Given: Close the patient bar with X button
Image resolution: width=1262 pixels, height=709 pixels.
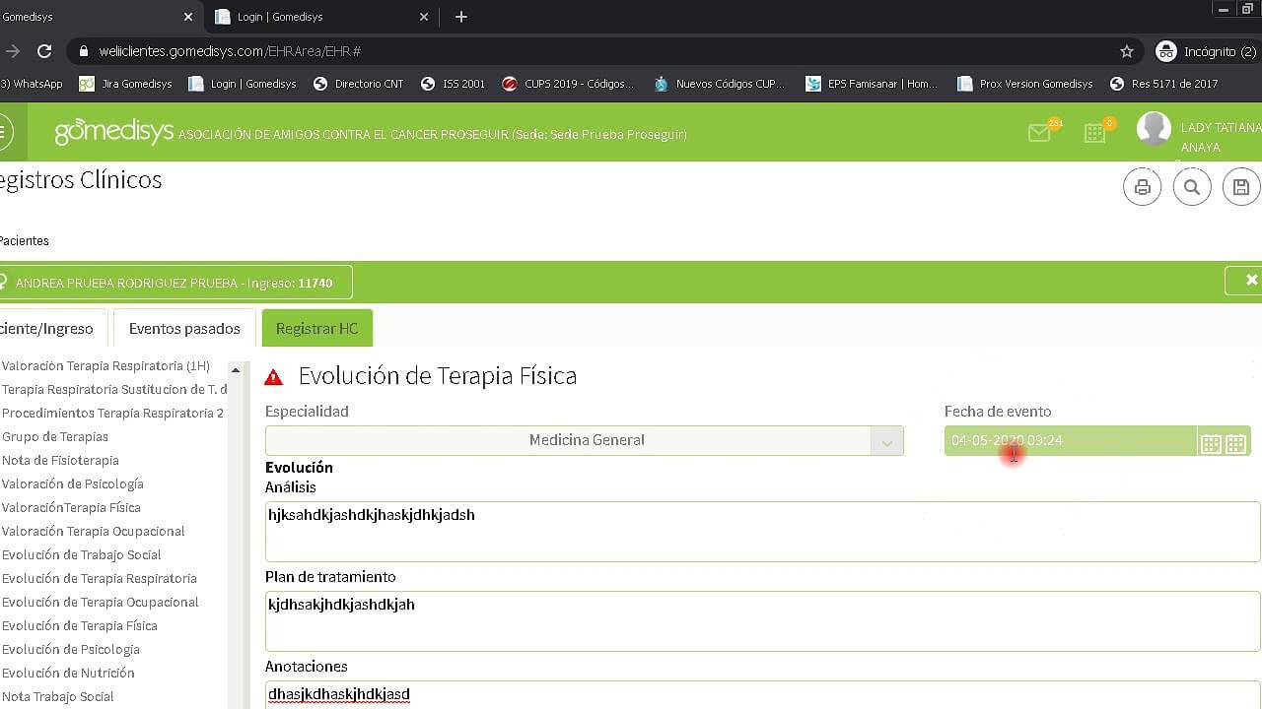Looking at the screenshot, I should (x=1250, y=281).
